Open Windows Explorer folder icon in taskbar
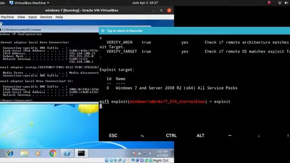 [x=24, y=153]
